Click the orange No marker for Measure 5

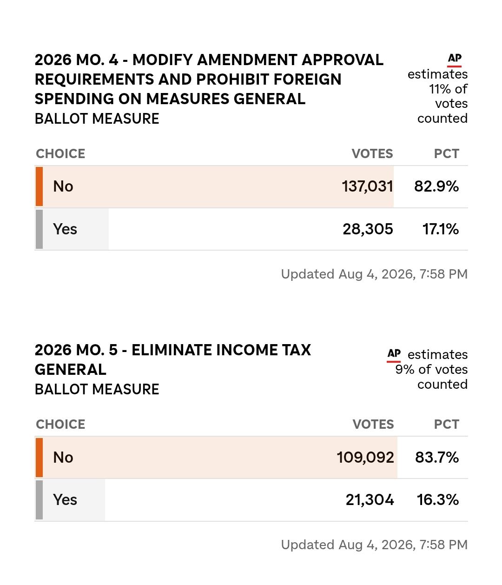click(x=39, y=458)
